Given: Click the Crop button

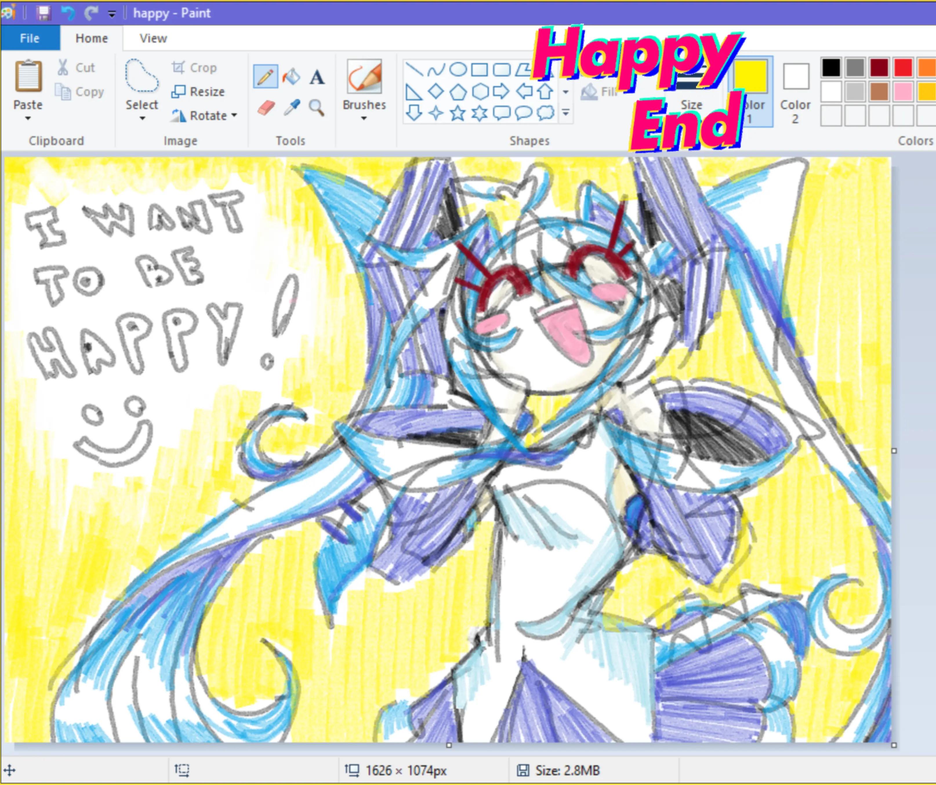Looking at the screenshot, I should click(x=194, y=68).
